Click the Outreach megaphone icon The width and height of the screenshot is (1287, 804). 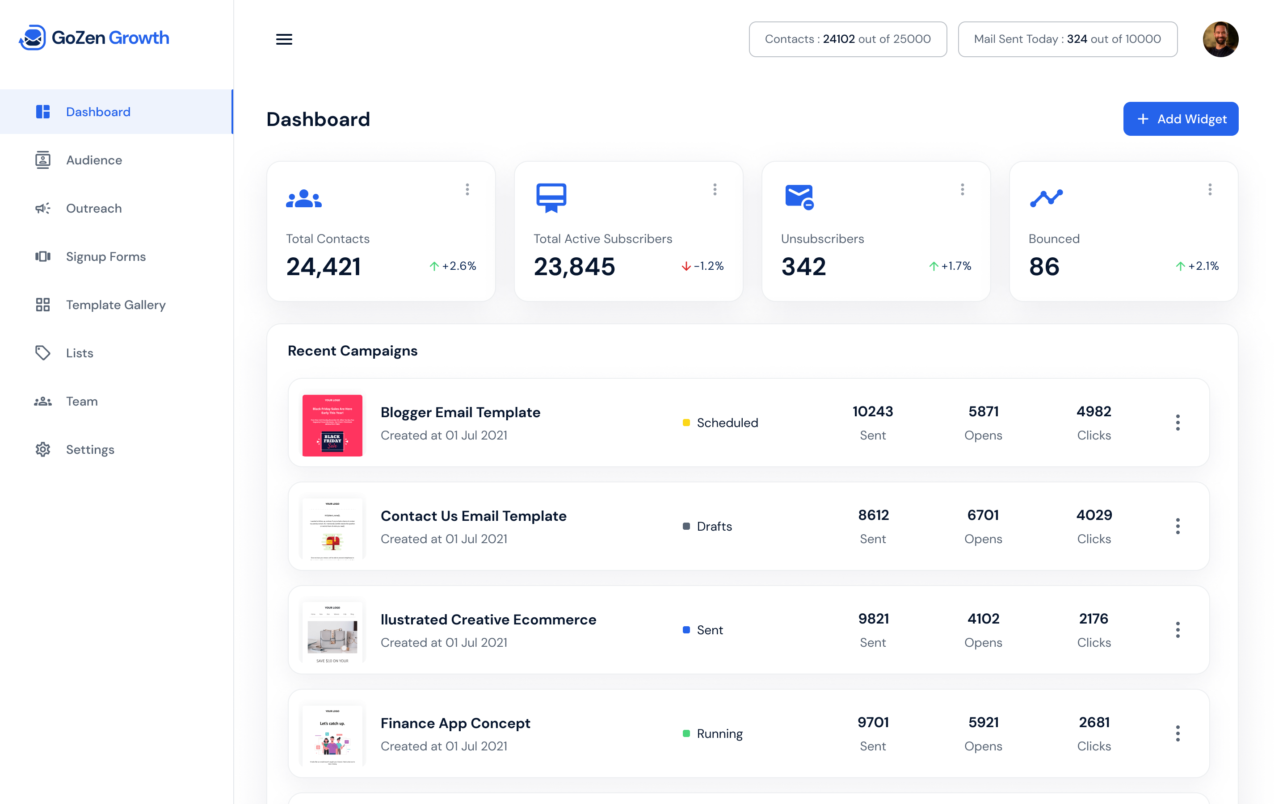(42, 209)
